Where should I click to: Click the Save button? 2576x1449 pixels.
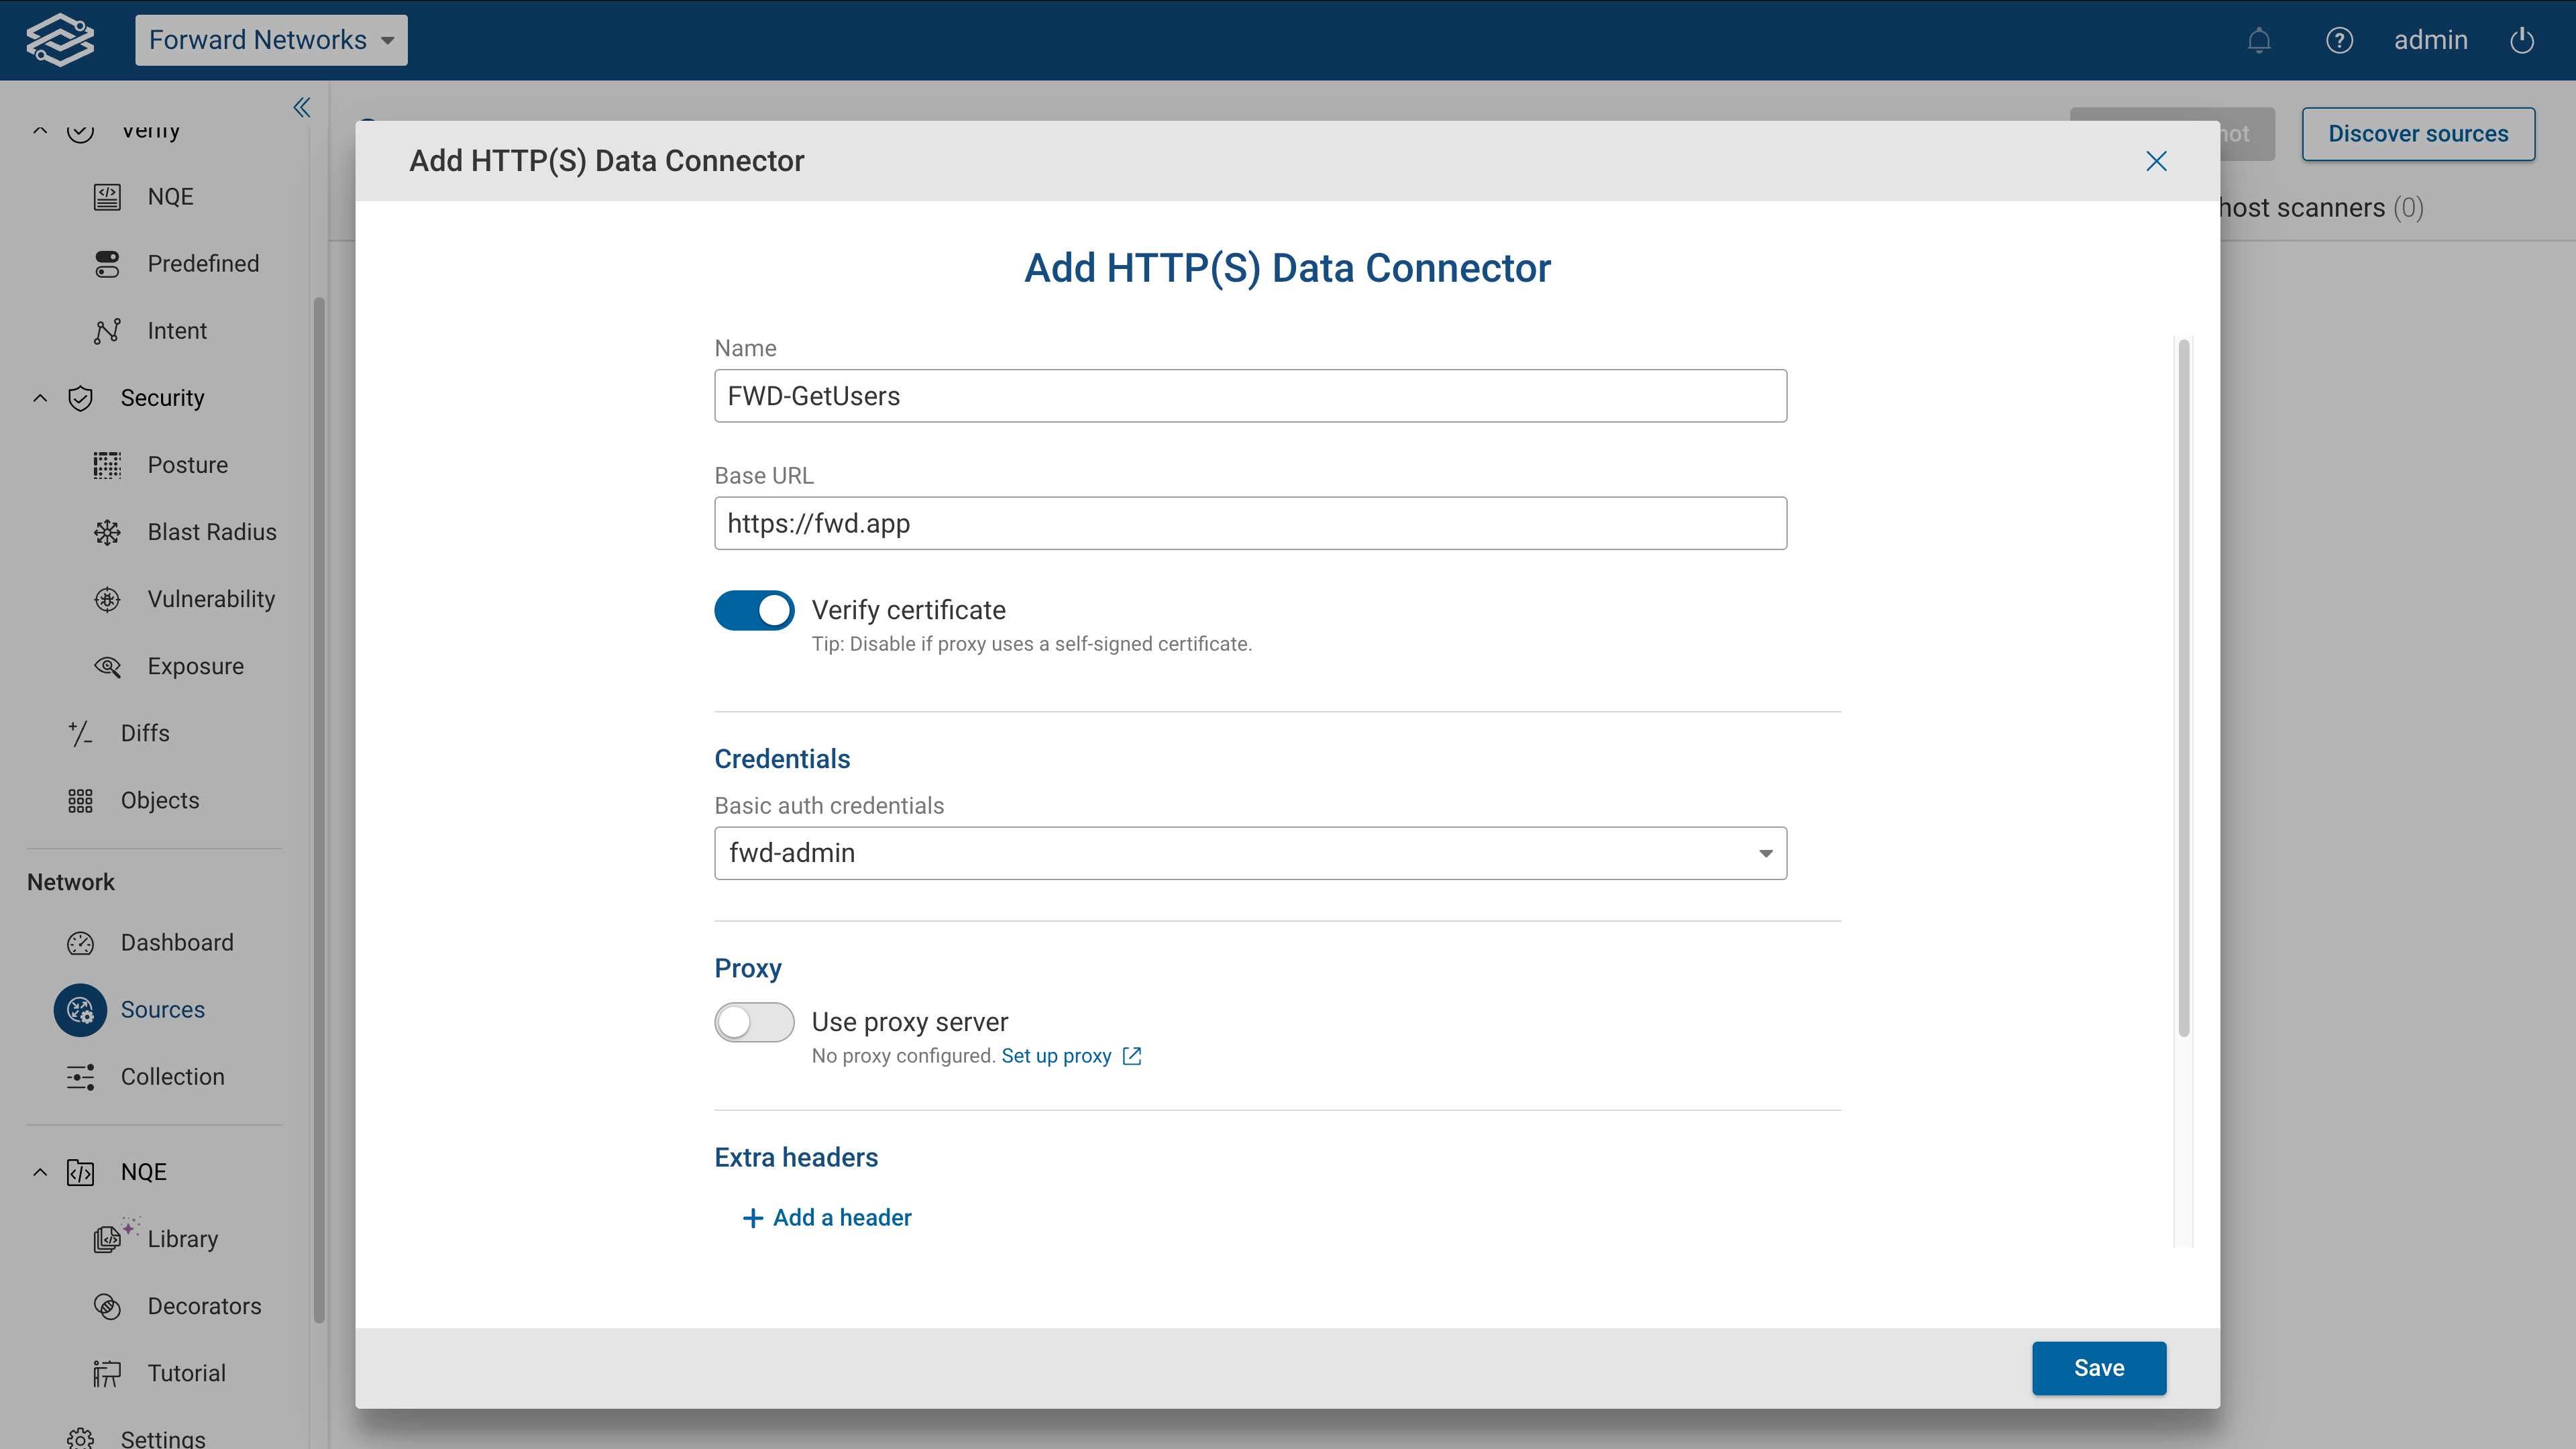pyautogui.click(x=2099, y=1368)
